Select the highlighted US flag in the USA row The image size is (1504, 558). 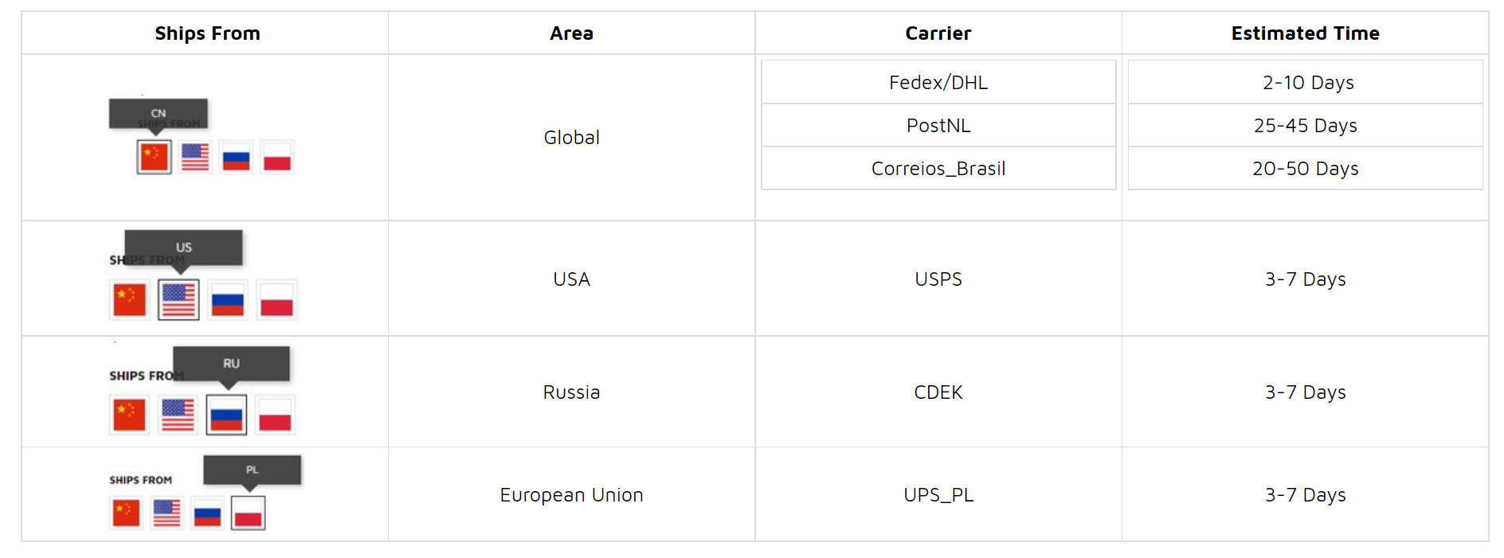178,300
